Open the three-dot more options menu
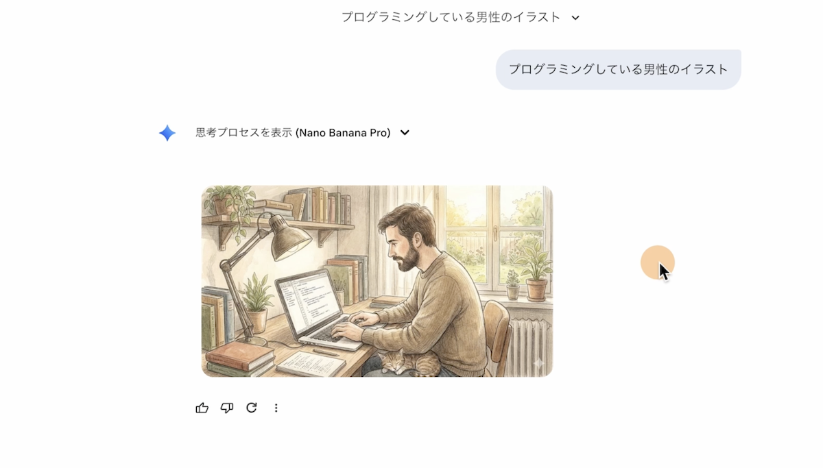The image size is (823, 468). [276, 408]
